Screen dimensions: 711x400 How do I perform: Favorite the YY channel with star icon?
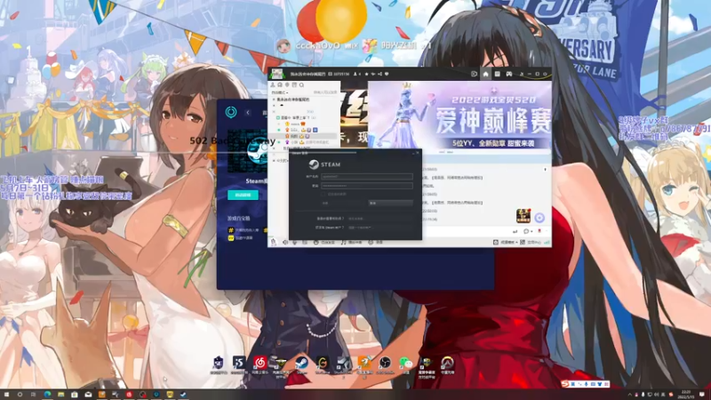[x=366, y=74]
